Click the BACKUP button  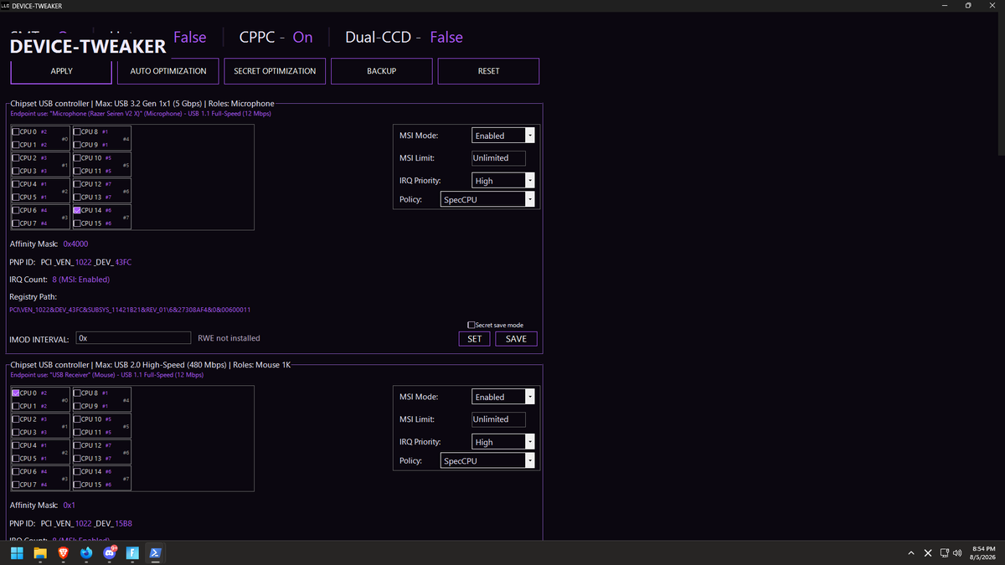click(x=381, y=71)
